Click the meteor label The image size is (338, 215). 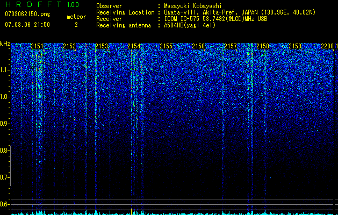76,17
